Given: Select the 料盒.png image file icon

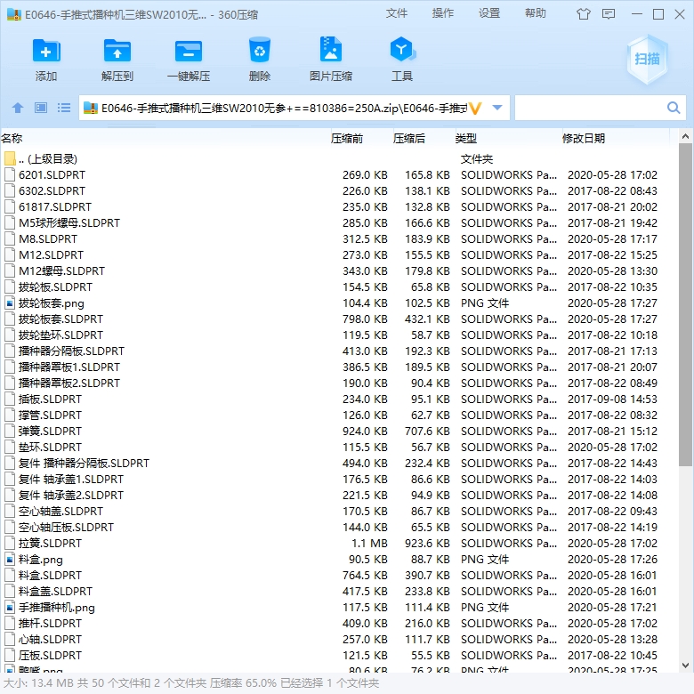Looking at the screenshot, I should tap(10, 560).
